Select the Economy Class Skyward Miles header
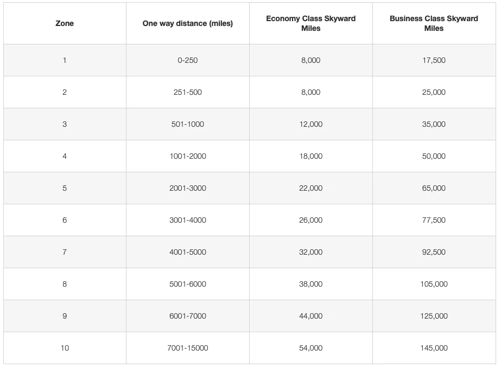Image resolution: width=501 pixels, height=369 pixels. pos(310,23)
